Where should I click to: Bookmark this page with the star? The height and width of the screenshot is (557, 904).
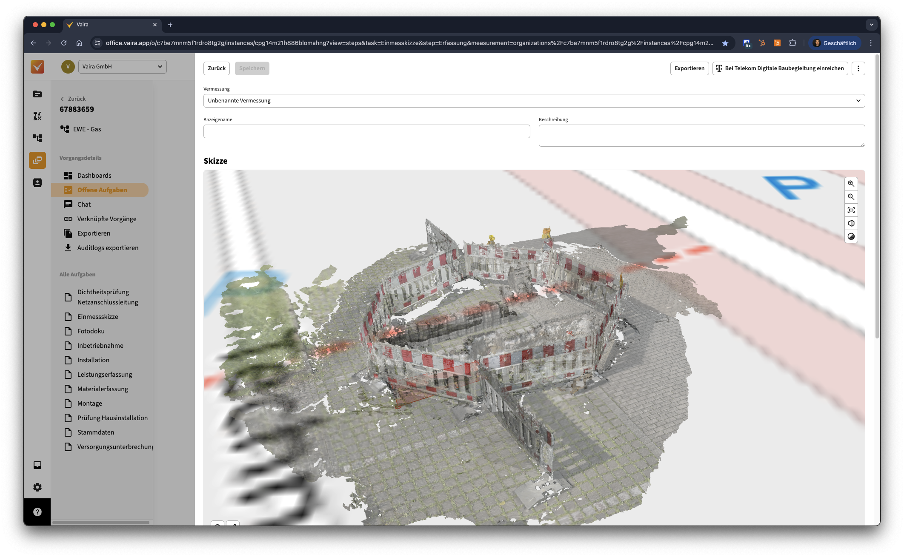point(725,43)
